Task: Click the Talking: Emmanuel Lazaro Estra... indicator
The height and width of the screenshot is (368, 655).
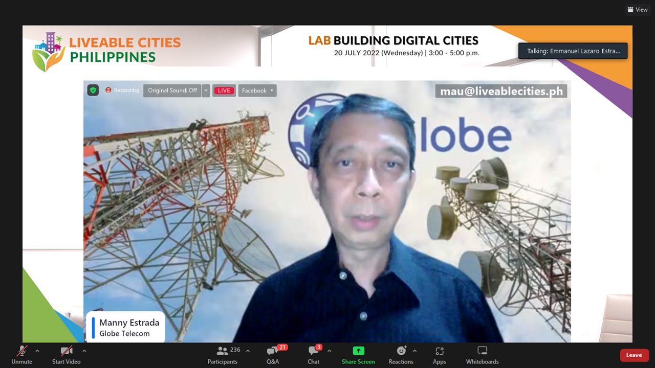Action: [573, 51]
